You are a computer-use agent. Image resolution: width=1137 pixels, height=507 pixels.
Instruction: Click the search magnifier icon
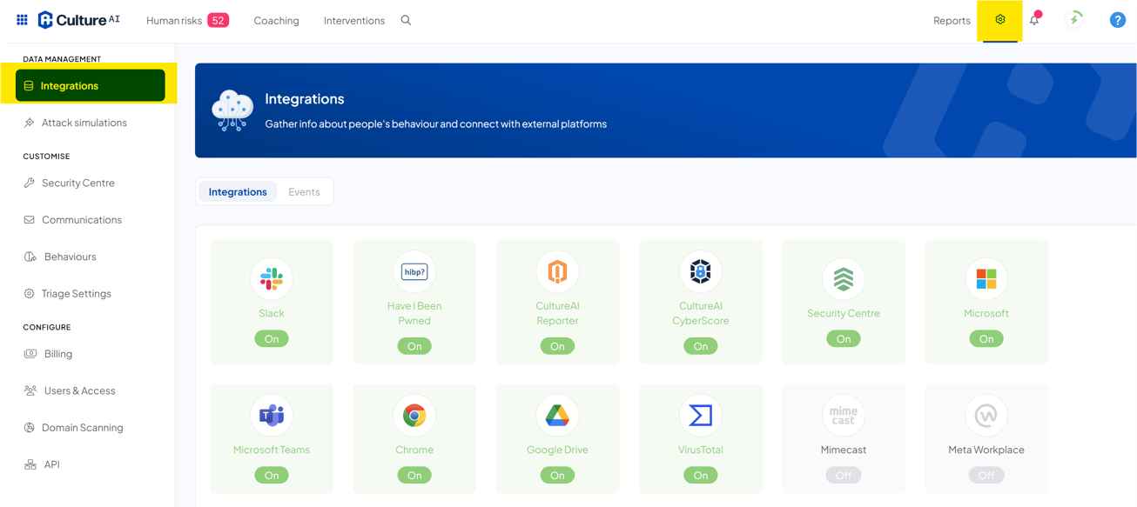[x=406, y=19]
